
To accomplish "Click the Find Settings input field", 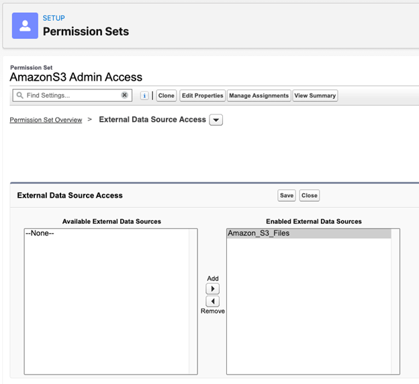I will pos(71,95).
